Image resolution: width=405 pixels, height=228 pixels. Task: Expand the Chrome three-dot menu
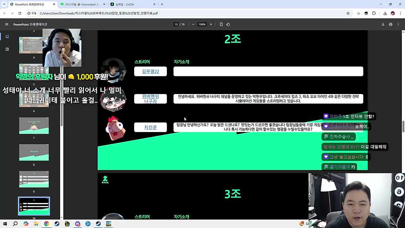(x=399, y=13)
